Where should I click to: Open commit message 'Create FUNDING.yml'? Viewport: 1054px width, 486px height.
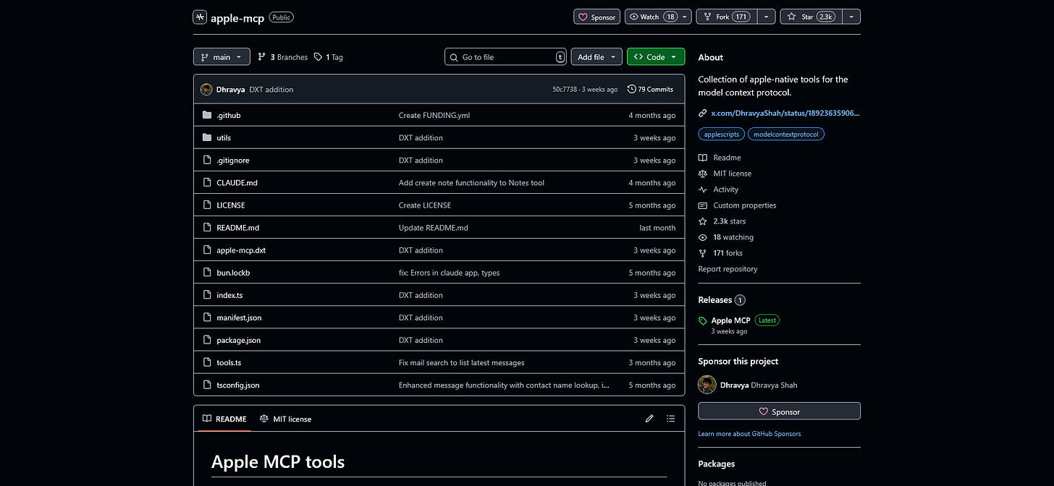pyautogui.click(x=434, y=115)
